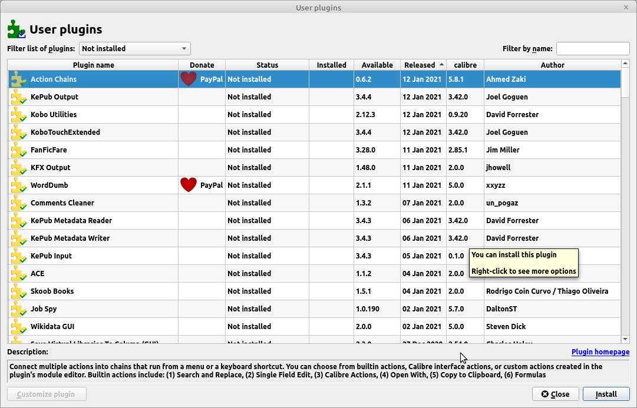
Task: Sort plugins by Plugin name header
Action: 93,65
